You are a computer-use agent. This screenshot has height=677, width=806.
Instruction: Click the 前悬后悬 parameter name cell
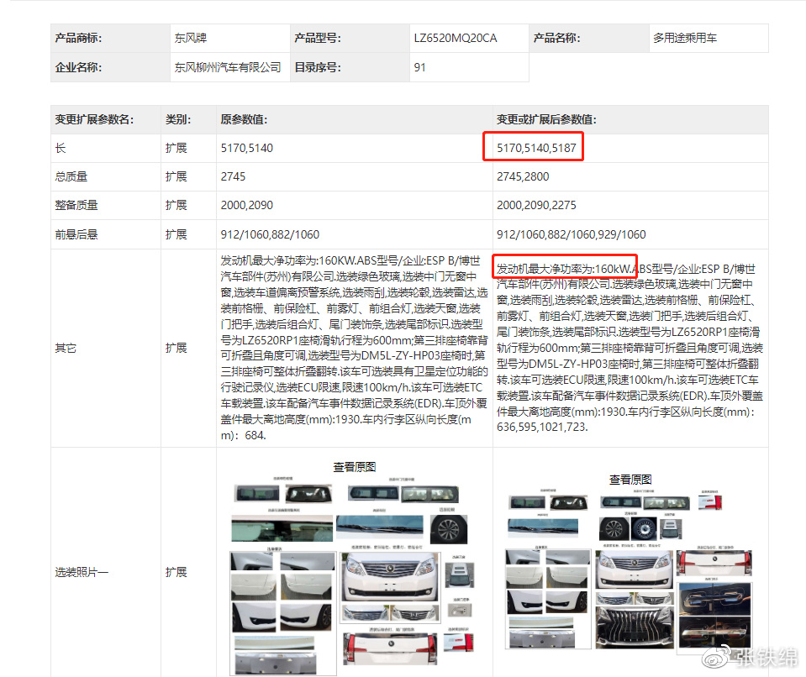coord(106,234)
